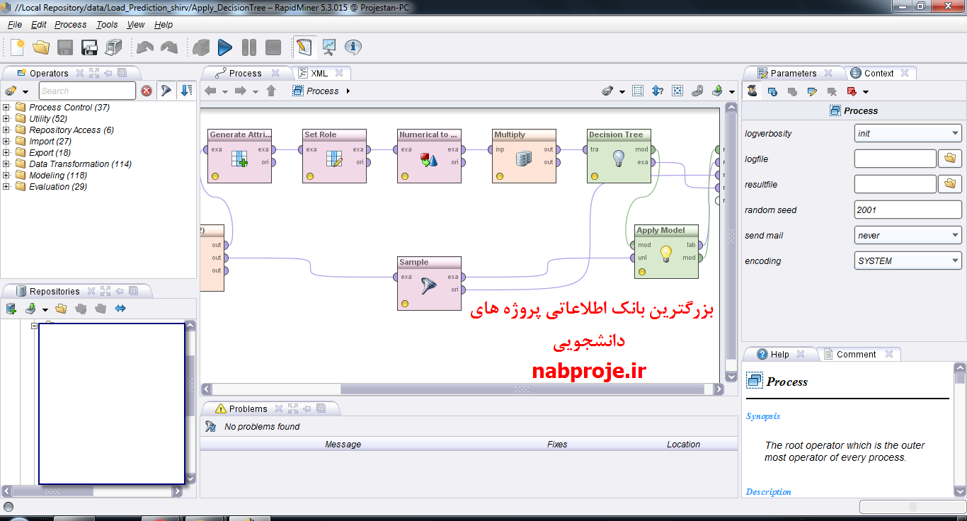Click the Search operators field
Viewport: 967px width, 521px height.
(87, 91)
